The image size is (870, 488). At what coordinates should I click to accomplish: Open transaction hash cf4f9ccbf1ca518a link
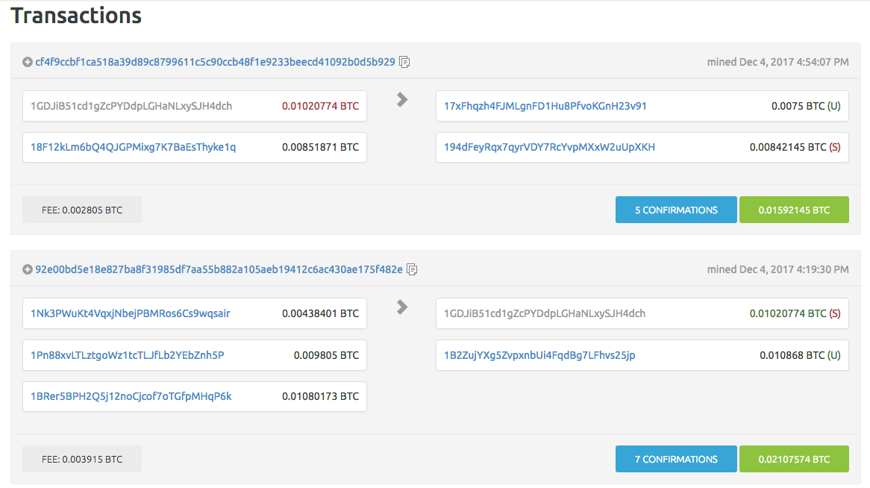coord(216,62)
